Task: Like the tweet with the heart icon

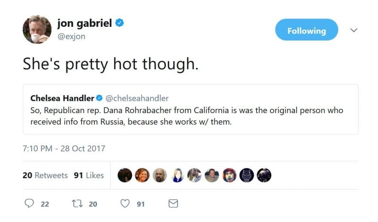Action: [125, 204]
